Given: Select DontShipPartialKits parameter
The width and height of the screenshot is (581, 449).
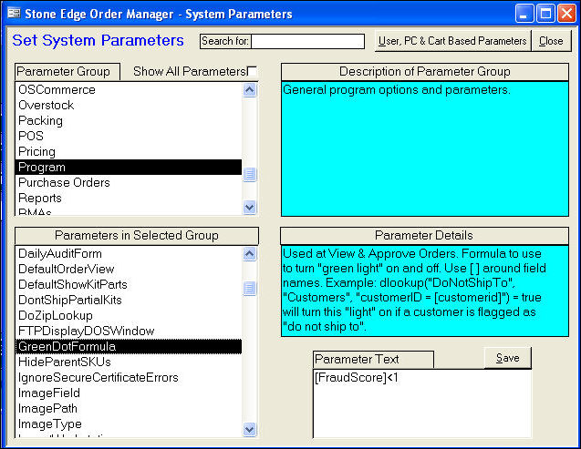Looking at the screenshot, I should click(x=129, y=300).
